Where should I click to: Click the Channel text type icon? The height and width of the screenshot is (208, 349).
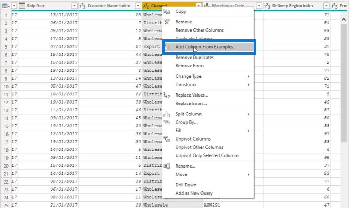[x=146, y=6]
